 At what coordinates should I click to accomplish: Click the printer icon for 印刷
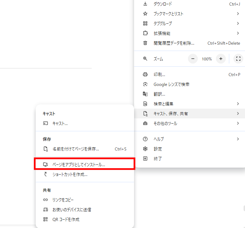(145, 75)
